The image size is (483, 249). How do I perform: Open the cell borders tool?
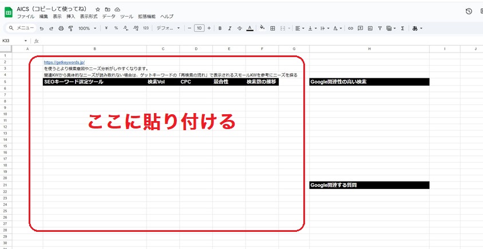click(x=273, y=28)
